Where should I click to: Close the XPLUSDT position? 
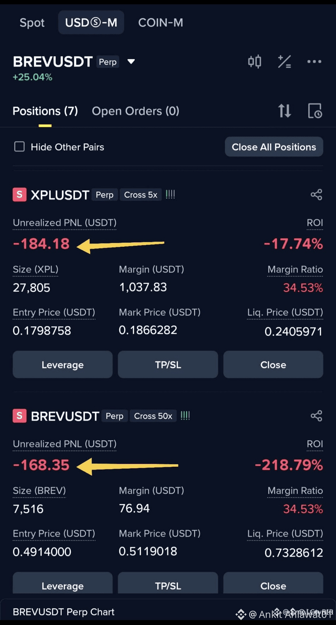273,364
